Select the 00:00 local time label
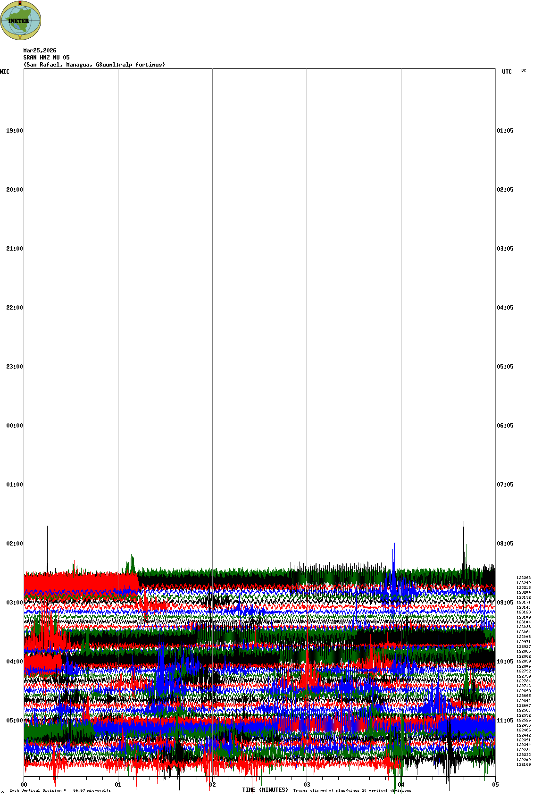 [x=14, y=426]
